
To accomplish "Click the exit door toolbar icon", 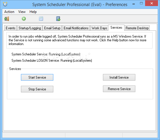I will click(7, 19).
